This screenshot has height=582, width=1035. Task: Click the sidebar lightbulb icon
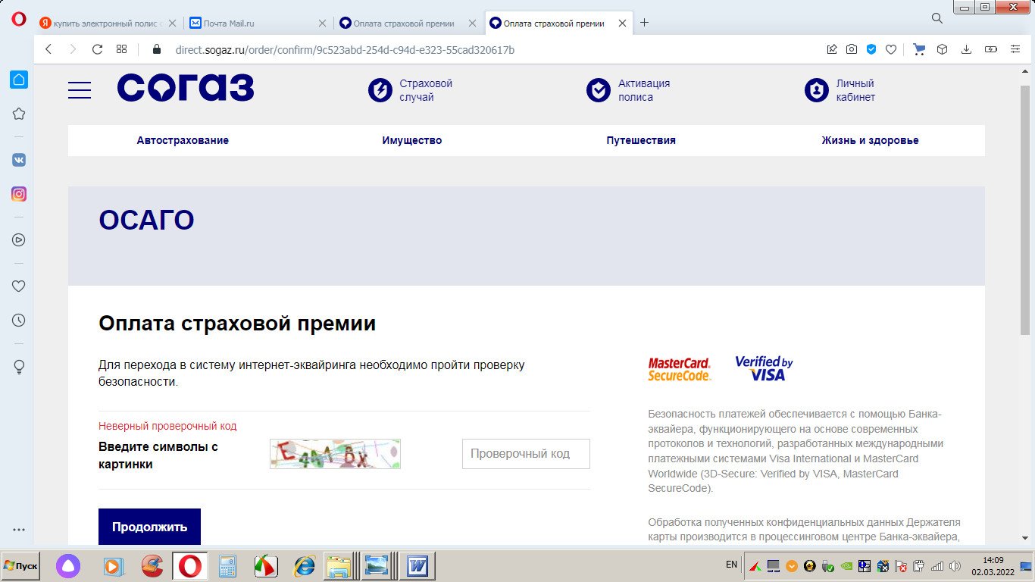[x=19, y=367]
